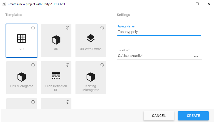Viewport: 215px width, 123px height.
Task: Show info for the 3D template
Action: coord(68,28)
